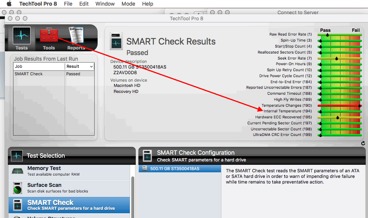The image size is (368, 218).
Task: Click the Surface Scan disk icon
Action: (x=18, y=188)
